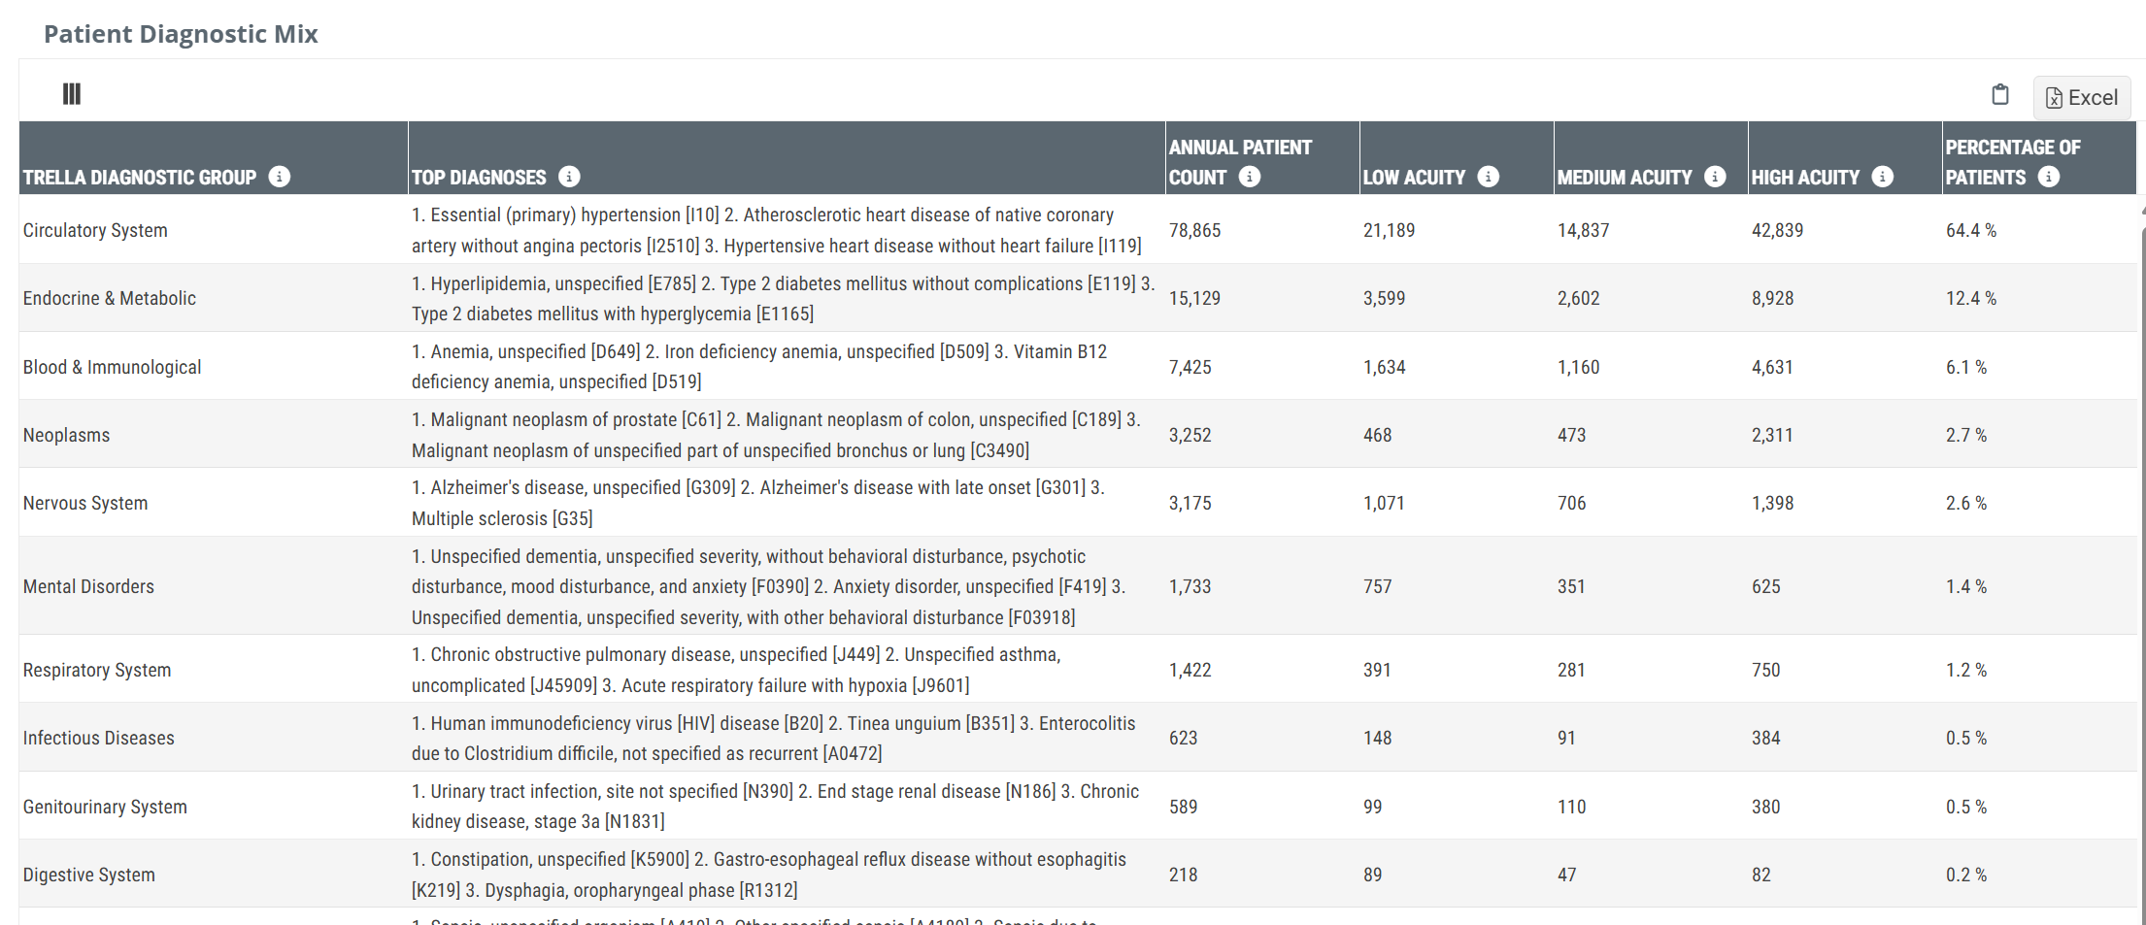
Task: Click low acuity value 21,189
Action: pos(1390,230)
